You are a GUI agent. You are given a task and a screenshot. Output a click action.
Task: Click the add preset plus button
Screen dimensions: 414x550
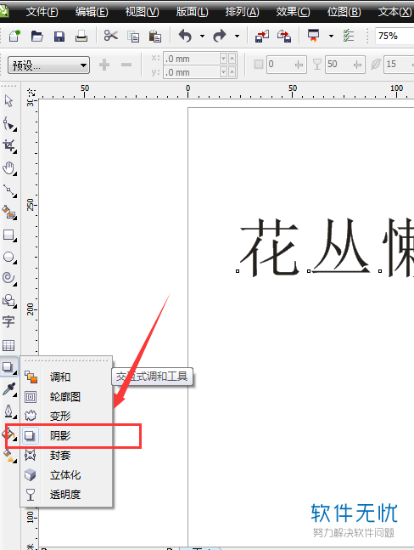point(104,65)
